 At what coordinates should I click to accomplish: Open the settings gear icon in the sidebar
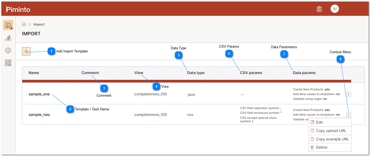[8, 50]
